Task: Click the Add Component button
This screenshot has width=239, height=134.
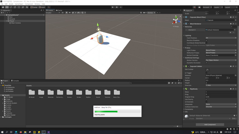Action: coord(210,125)
